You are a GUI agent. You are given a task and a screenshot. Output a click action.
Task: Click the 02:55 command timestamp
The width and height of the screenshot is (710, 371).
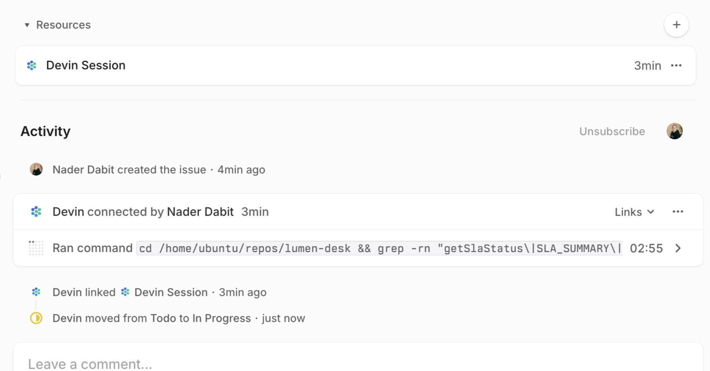[646, 248]
